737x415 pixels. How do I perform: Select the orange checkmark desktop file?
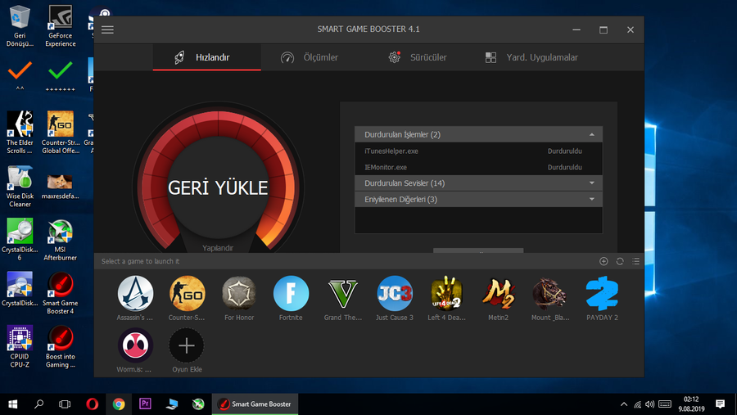tap(20, 75)
